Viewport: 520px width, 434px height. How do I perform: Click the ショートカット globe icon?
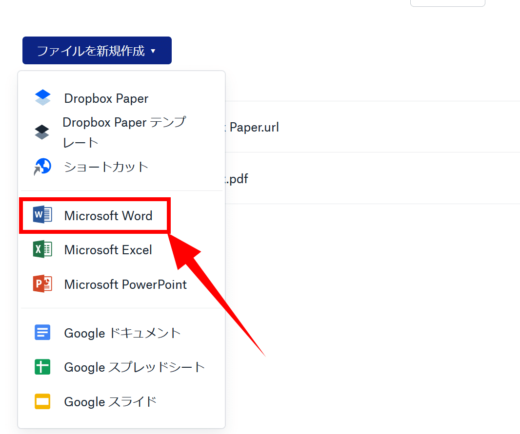pos(42,167)
